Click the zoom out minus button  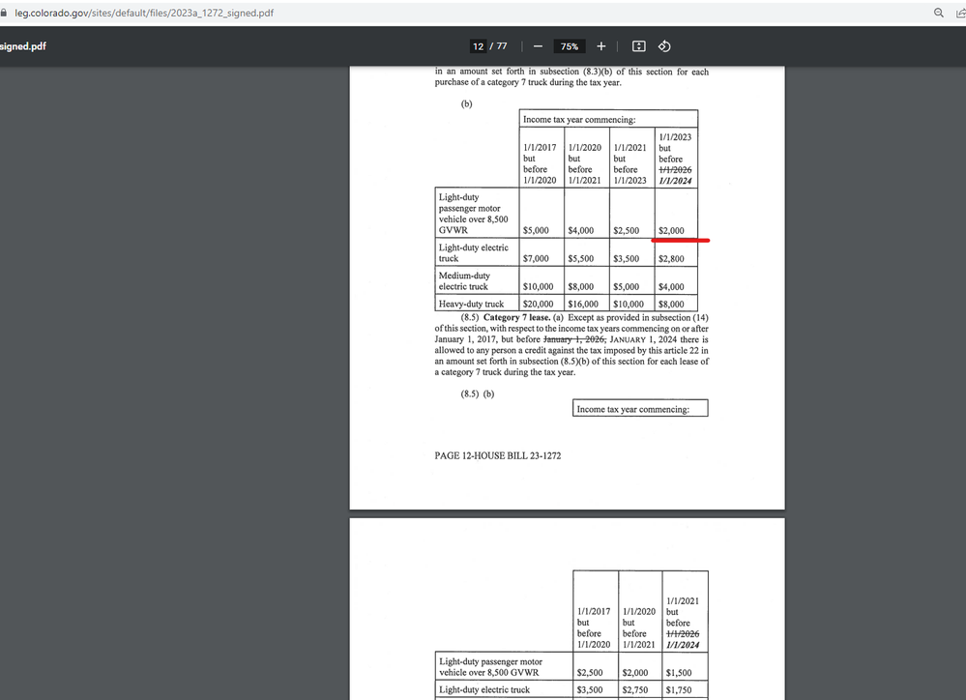[538, 46]
